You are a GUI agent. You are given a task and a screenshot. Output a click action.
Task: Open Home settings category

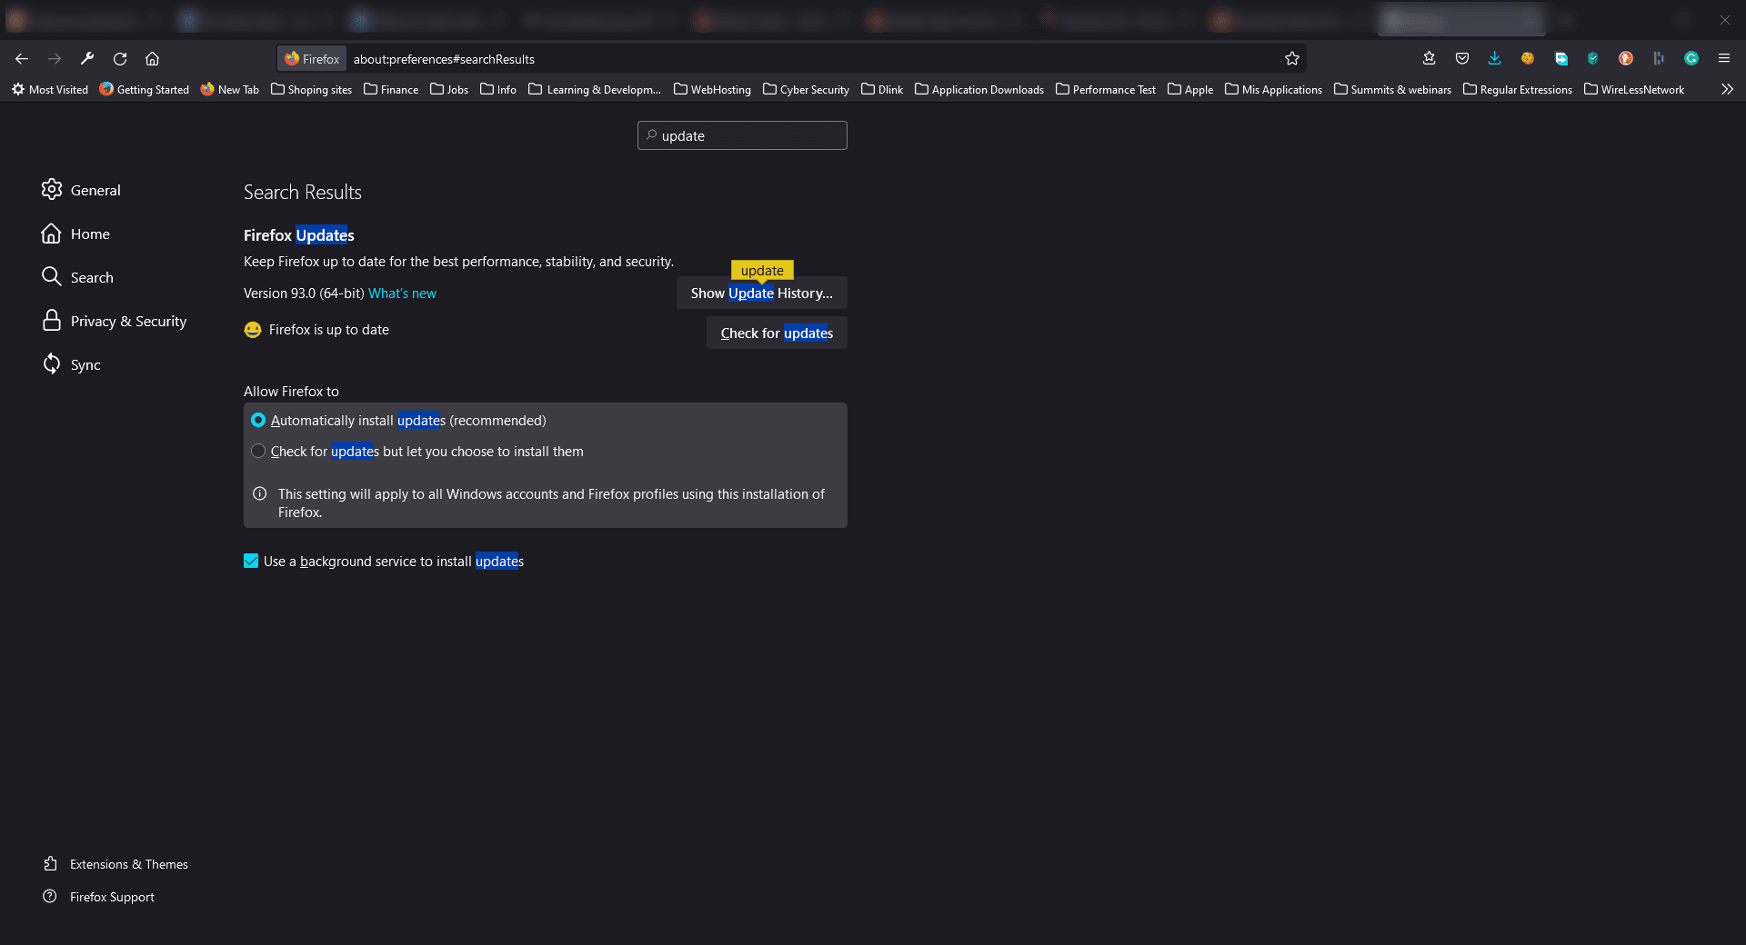point(75,234)
